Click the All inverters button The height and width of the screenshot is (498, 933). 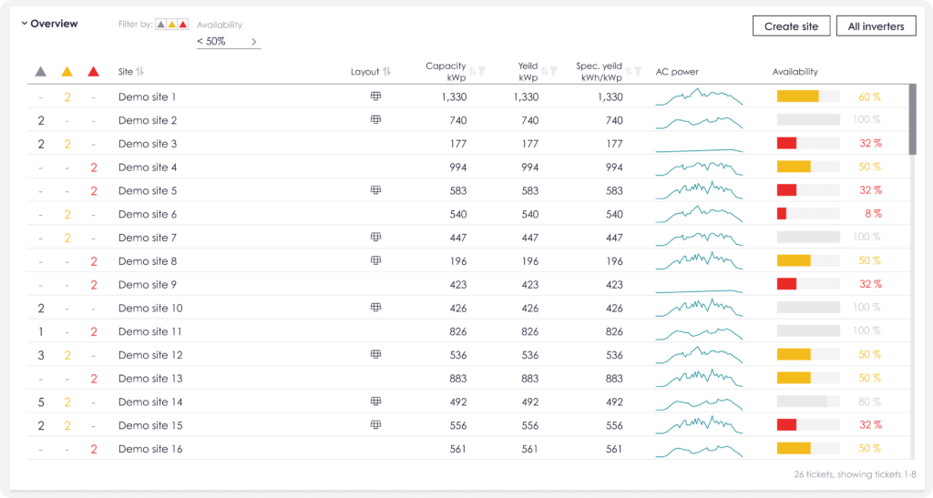tap(876, 26)
